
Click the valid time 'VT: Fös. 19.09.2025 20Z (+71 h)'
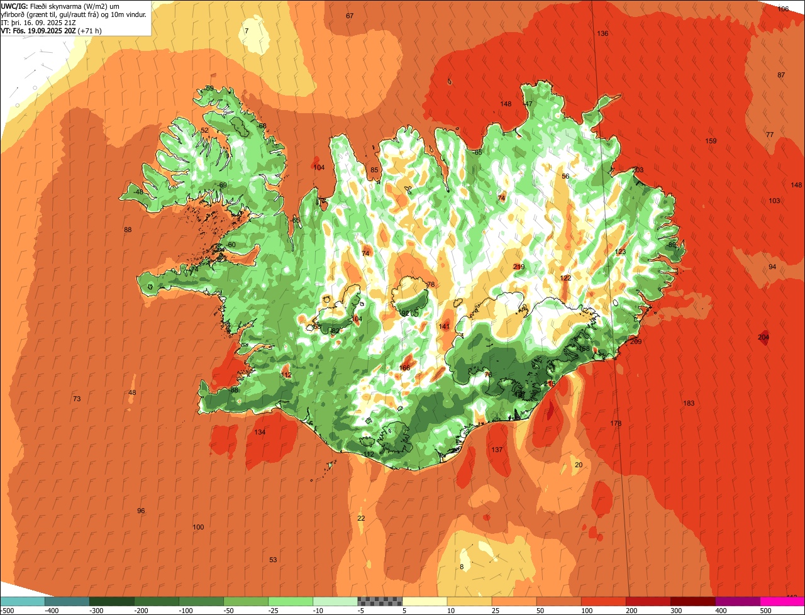click(52, 30)
